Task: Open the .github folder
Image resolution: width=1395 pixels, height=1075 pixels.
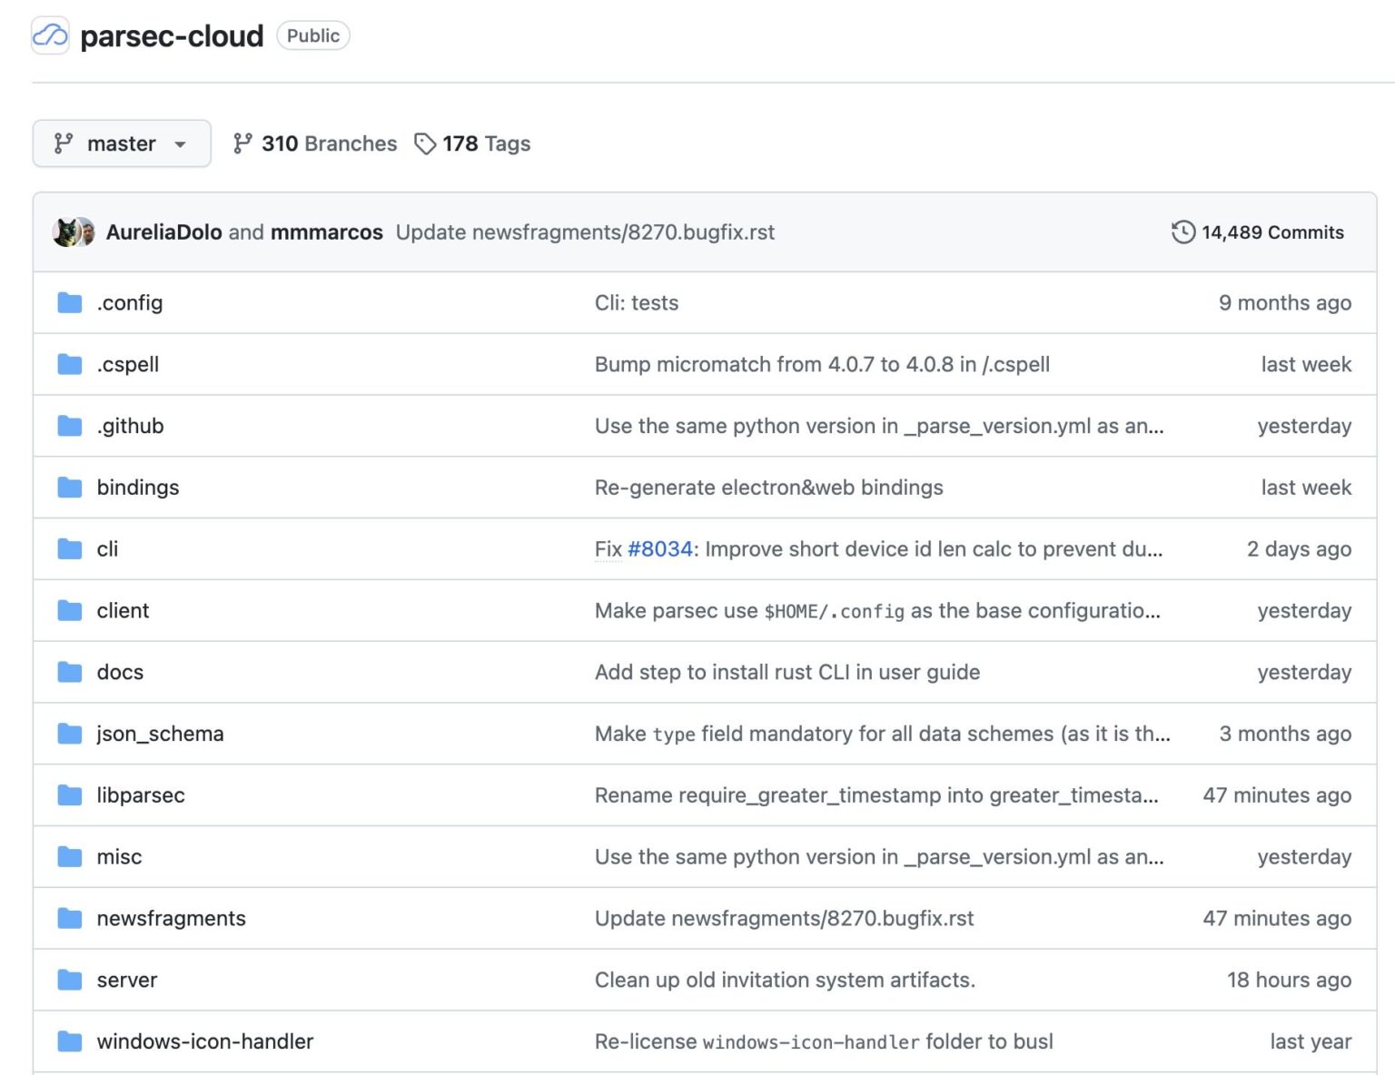Action: click(130, 426)
